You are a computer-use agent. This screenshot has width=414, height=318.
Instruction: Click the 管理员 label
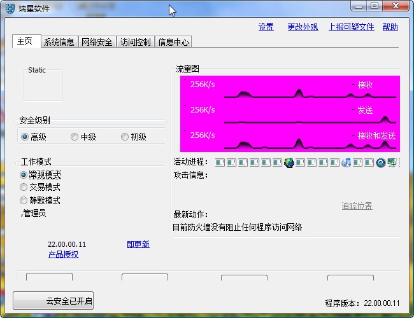click(33, 213)
